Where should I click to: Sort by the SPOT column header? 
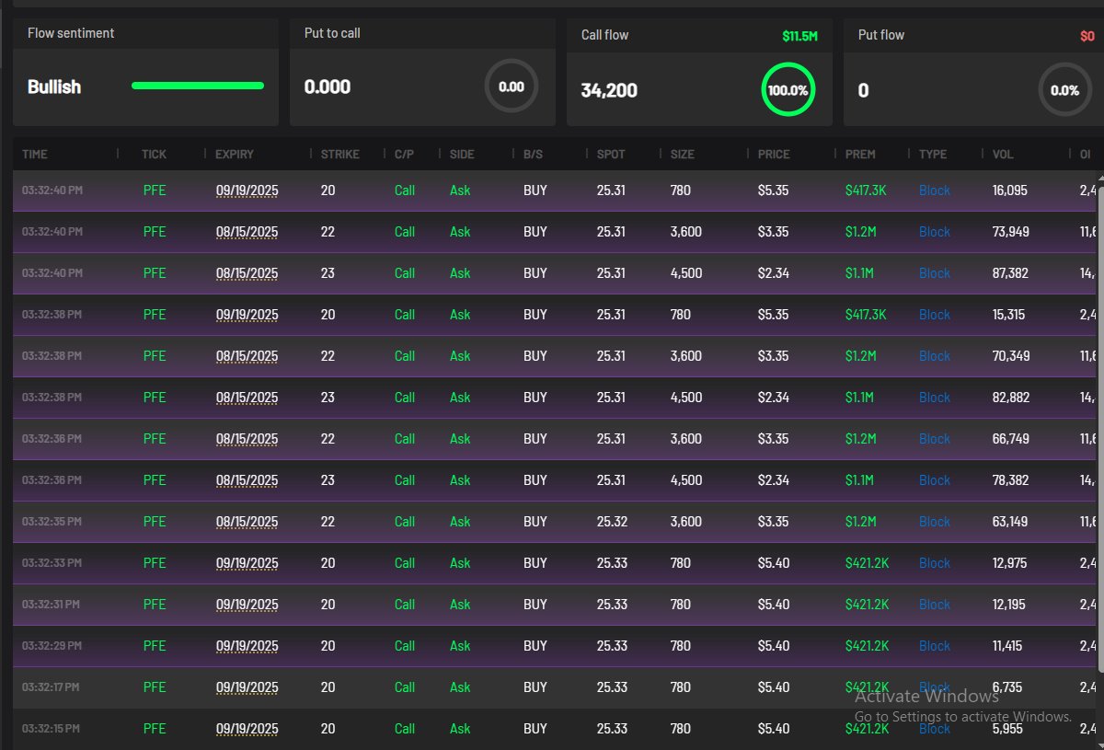[x=611, y=154]
